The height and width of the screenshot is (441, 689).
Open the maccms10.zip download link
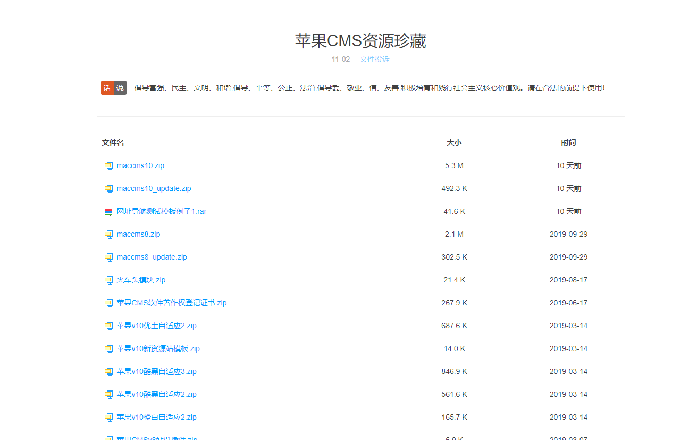click(140, 165)
